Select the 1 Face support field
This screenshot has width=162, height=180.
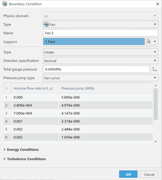pos(94,41)
